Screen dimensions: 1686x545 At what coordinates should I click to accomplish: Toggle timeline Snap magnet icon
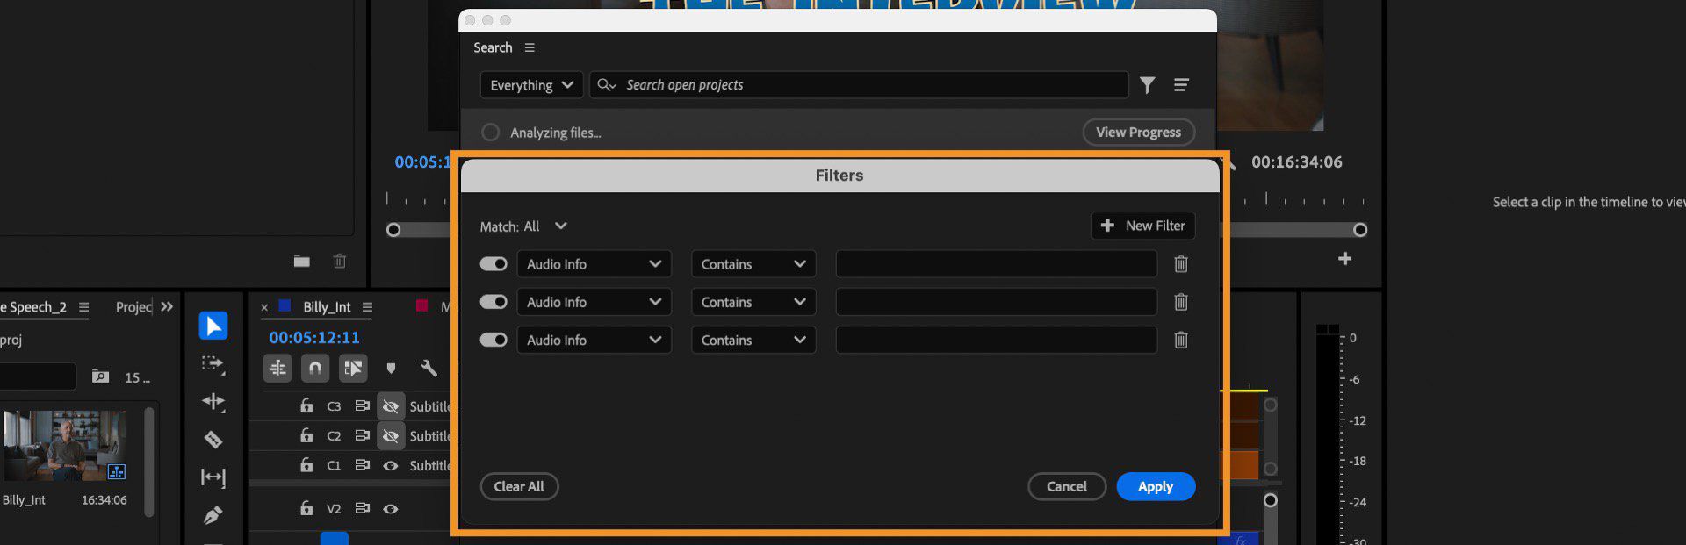(x=315, y=368)
